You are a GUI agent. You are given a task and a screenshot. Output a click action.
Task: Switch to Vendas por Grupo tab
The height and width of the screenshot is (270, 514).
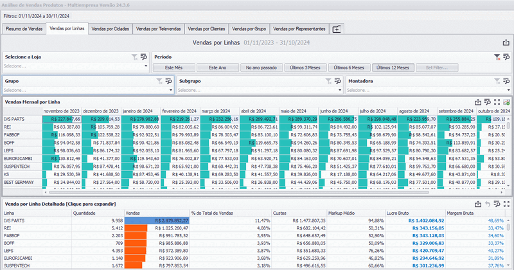249,29
